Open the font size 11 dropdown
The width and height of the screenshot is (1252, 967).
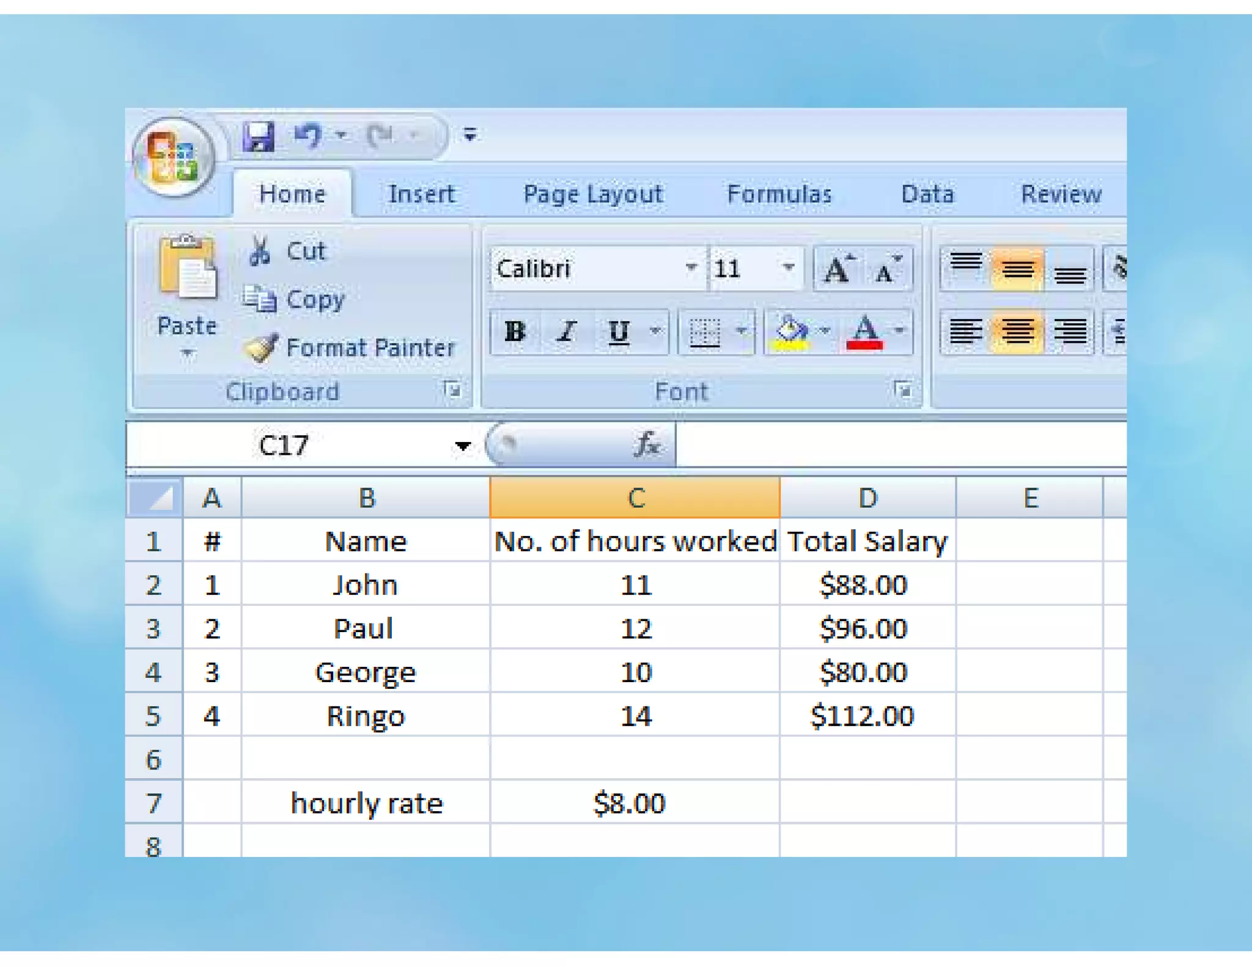pyautogui.click(x=788, y=268)
